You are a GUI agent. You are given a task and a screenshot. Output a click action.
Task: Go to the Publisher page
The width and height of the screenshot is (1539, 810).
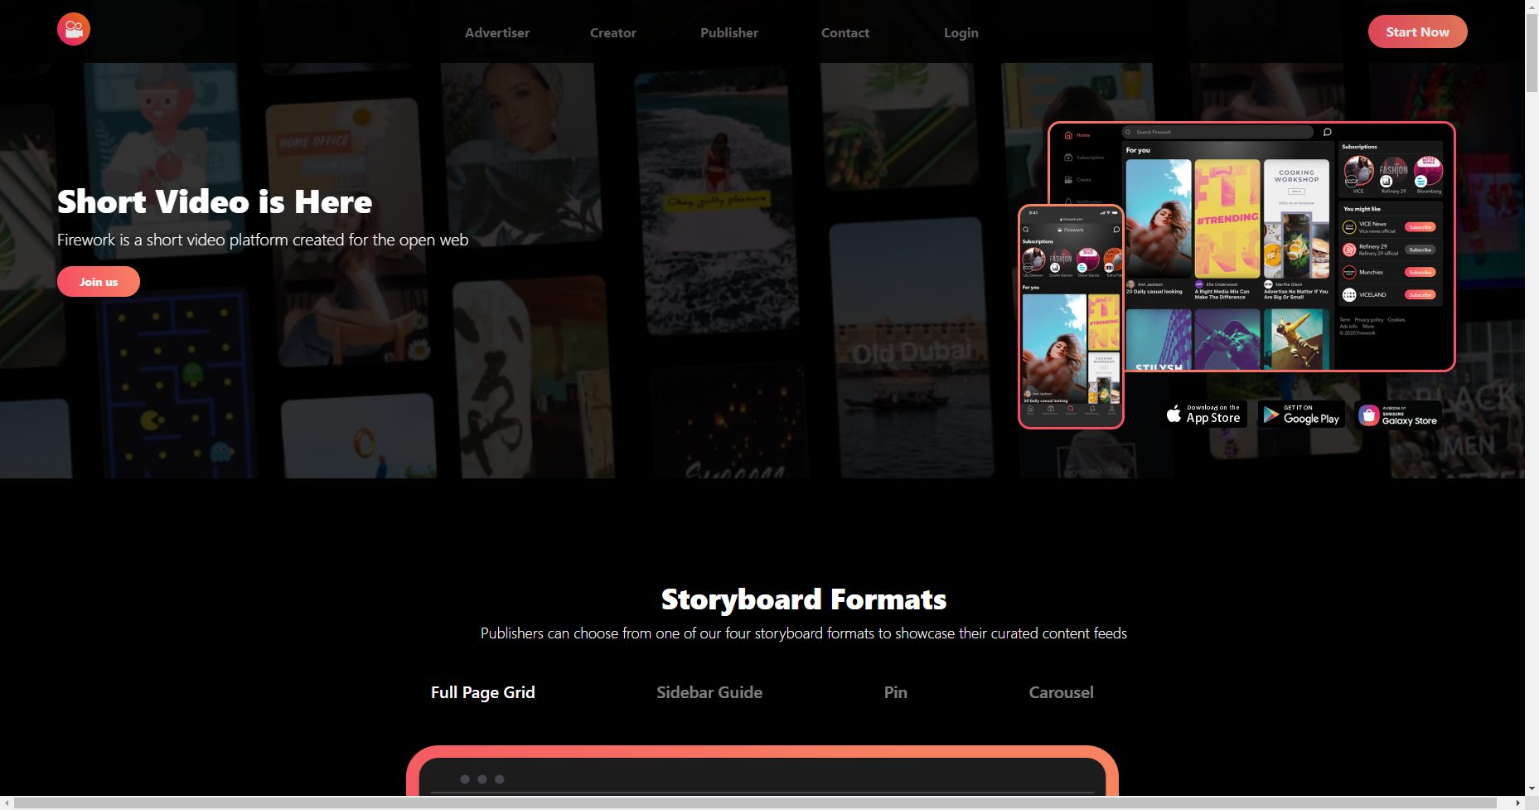pos(729,32)
